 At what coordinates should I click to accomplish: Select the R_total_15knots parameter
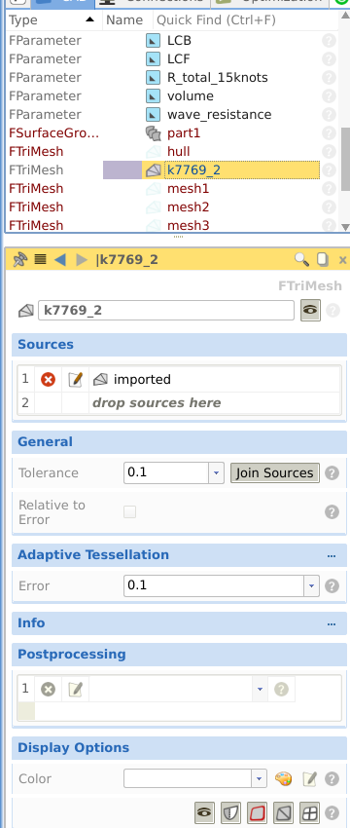[217, 78]
